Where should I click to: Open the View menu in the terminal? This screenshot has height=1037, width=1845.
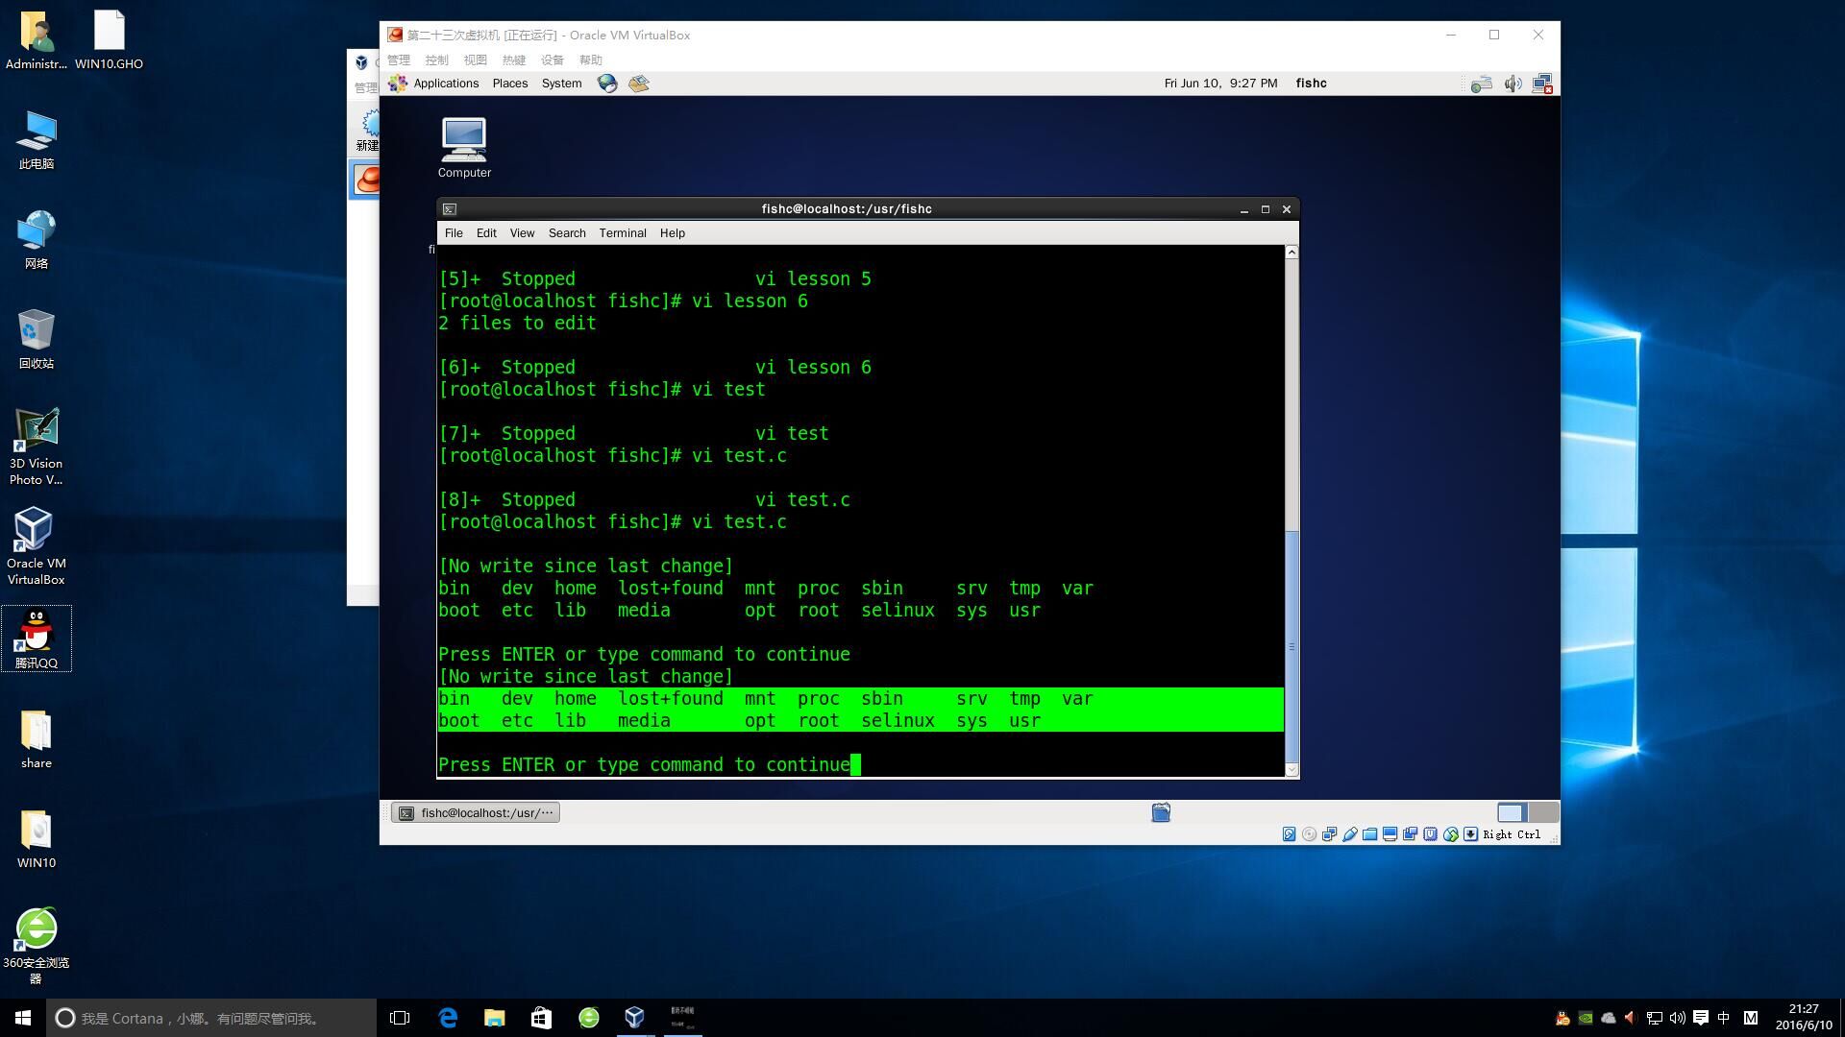pos(522,233)
